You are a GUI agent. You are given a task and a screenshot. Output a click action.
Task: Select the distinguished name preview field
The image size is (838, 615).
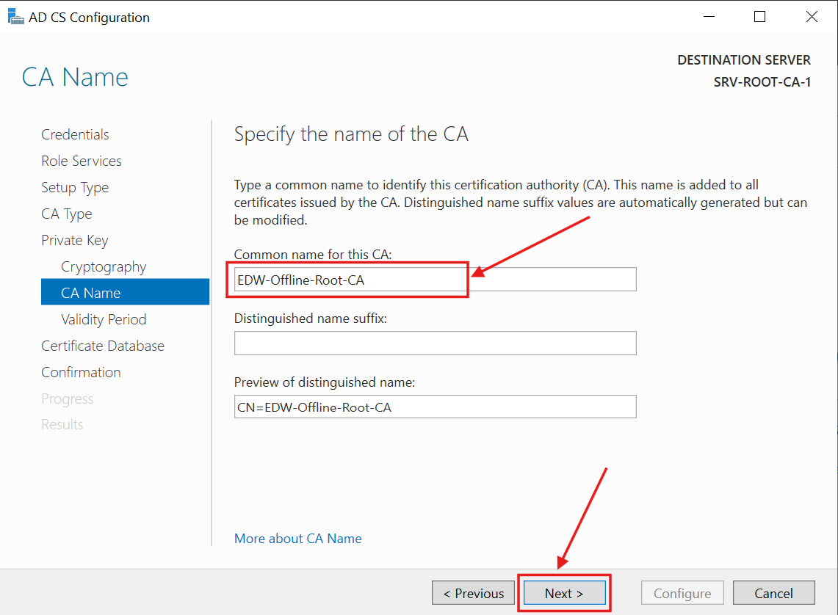pyautogui.click(x=435, y=406)
